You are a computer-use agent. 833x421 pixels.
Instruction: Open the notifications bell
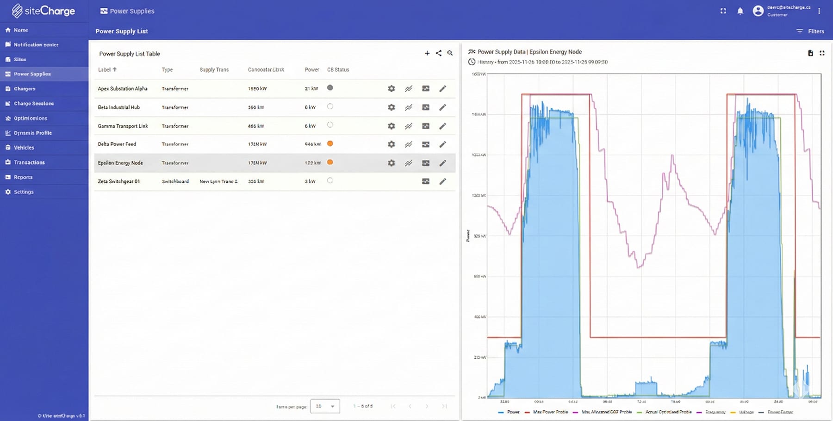tap(740, 11)
